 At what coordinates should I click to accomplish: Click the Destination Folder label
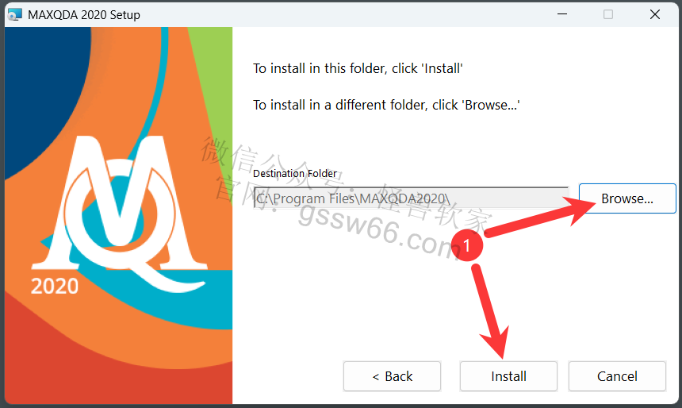click(x=295, y=173)
